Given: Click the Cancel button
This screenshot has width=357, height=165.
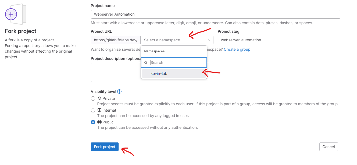Looking at the screenshot, I should click(x=329, y=147).
